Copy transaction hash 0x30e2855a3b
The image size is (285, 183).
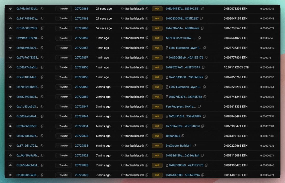click(x=42, y=175)
